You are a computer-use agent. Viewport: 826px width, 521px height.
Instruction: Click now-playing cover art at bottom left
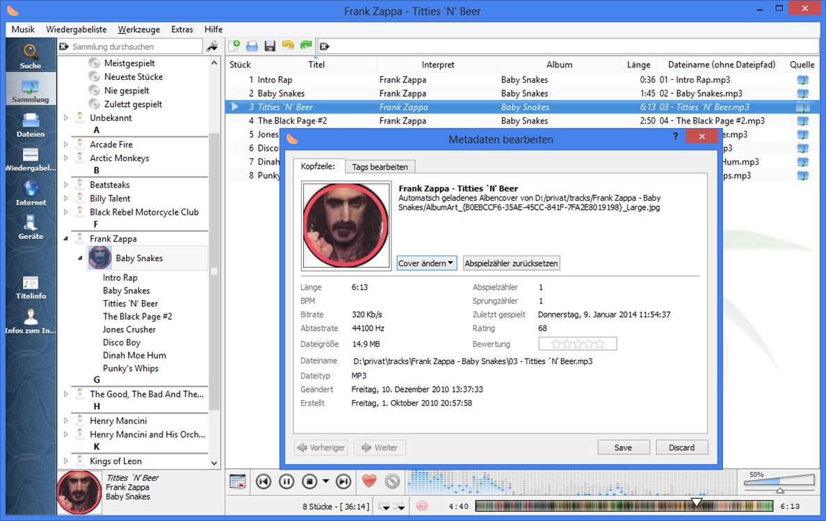click(x=79, y=493)
